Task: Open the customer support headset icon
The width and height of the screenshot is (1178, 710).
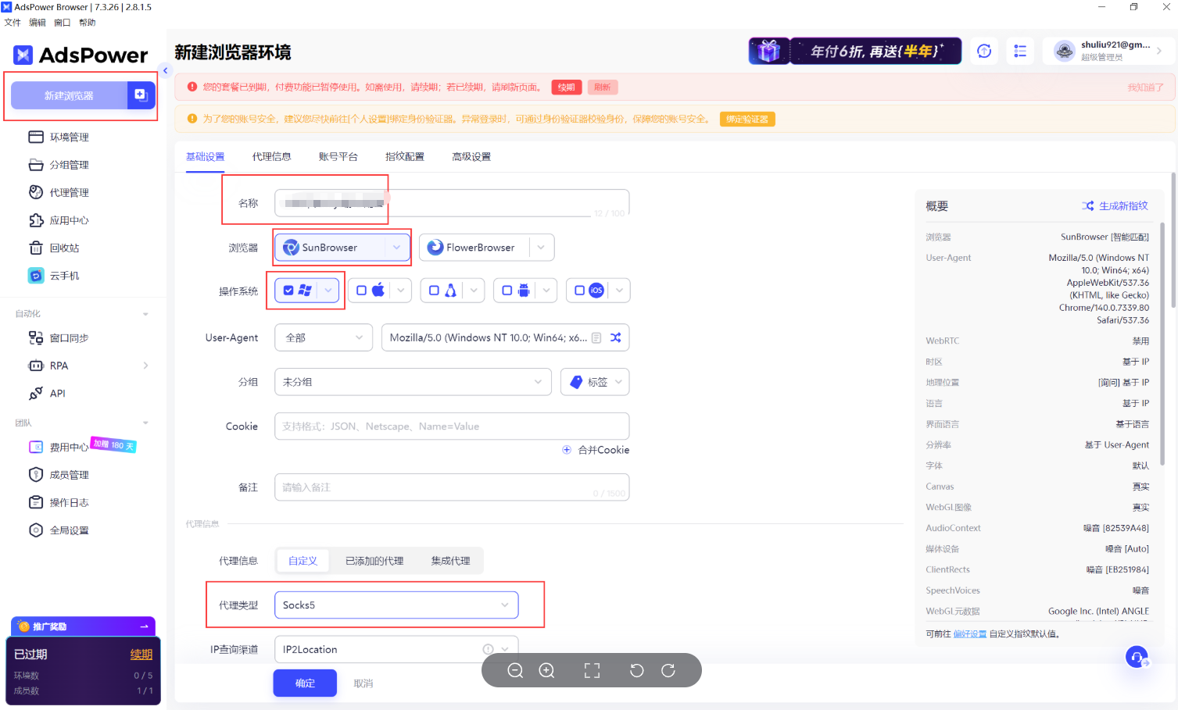Action: pos(1137,657)
